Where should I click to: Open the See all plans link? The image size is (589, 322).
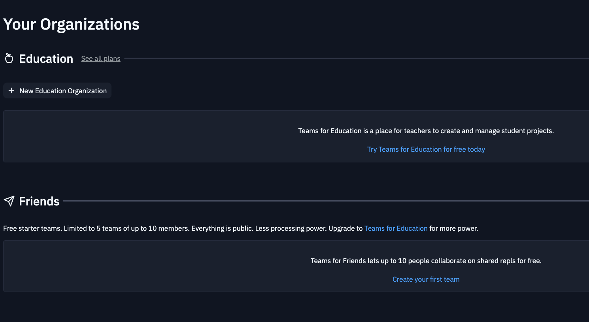(101, 58)
